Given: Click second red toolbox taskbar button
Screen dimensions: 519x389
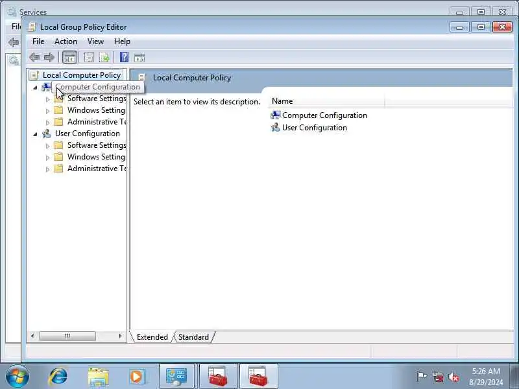Looking at the screenshot, I should point(258,377).
